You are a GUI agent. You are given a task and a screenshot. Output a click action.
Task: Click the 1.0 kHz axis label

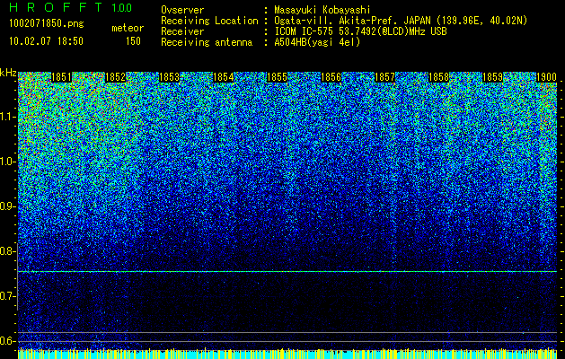coord(8,162)
